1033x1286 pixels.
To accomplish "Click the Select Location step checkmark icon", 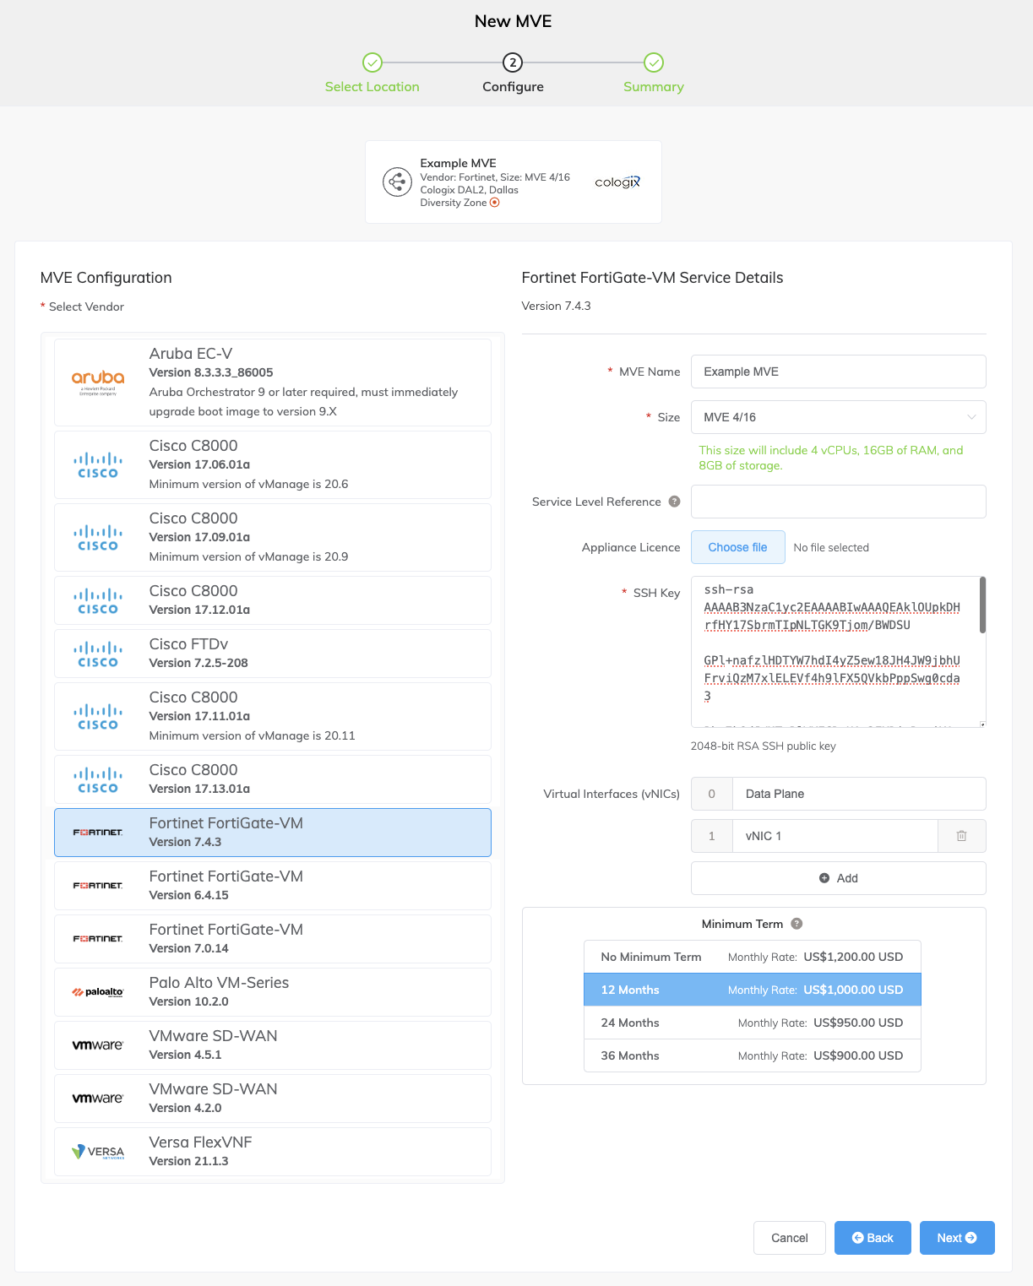I will coord(372,62).
